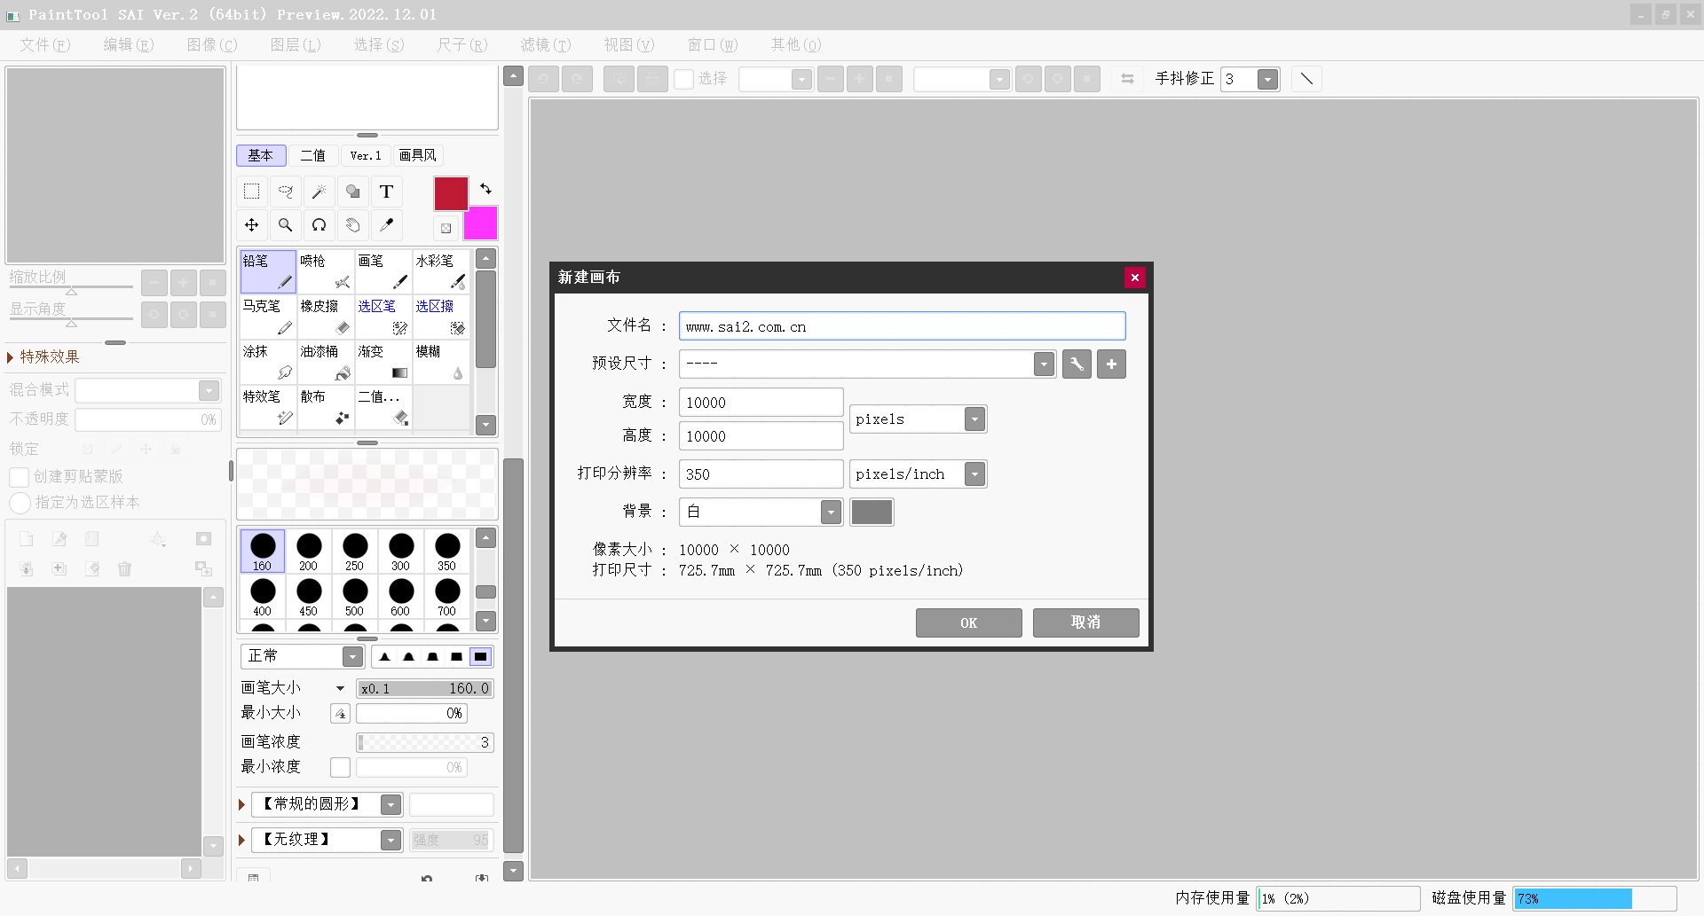
Task: Choose the 选区擦 selection eraser
Action: [441, 317]
